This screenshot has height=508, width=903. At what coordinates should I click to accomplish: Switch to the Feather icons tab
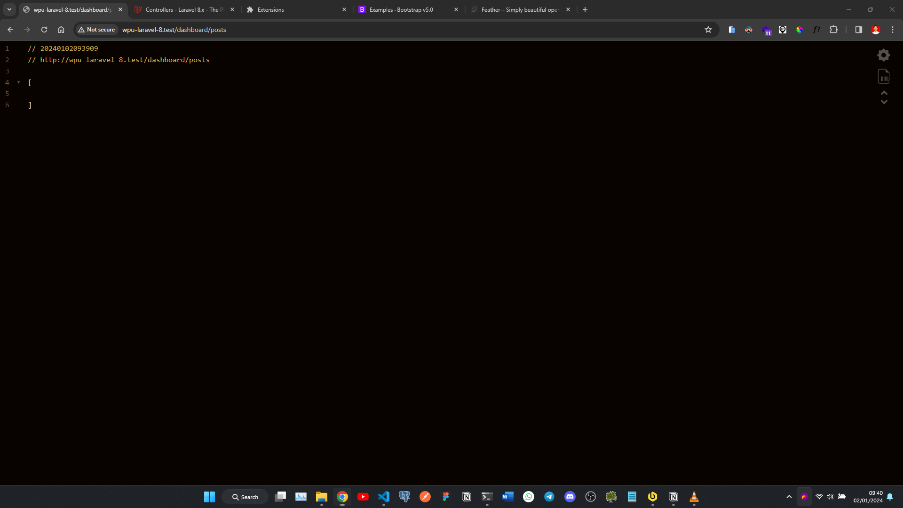(x=517, y=9)
